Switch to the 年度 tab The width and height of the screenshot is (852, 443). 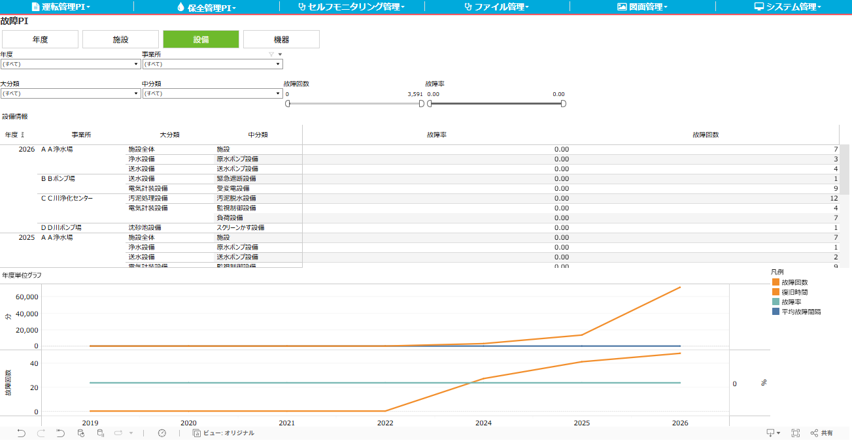(x=40, y=39)
